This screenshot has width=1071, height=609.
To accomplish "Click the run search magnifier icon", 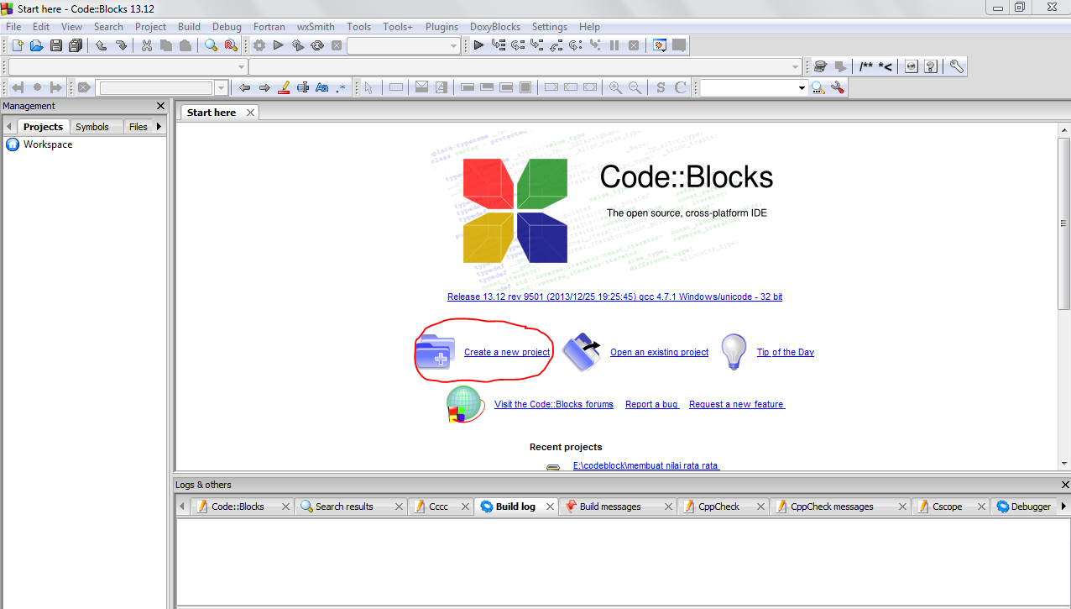I will 818,87.
